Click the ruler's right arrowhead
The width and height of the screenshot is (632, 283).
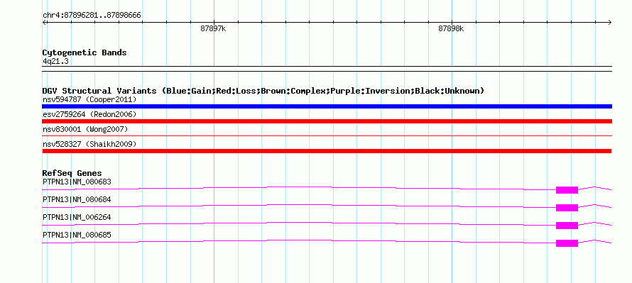pos(609,23)
